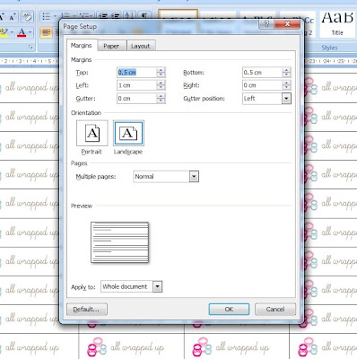The width and height of the screenshot is (357, 359).
Task: Toggle the Bullets list icon
Action: pos(46,16)
